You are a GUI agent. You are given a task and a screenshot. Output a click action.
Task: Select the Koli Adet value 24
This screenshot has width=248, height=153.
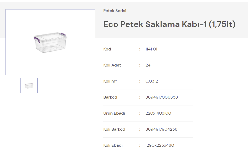click(148, 65)
